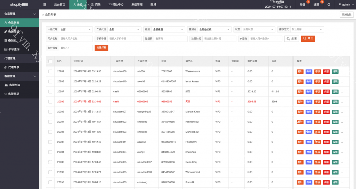Open the 叠加组 dropdown
The height and width of the screenshot is (189, 356).
[x=214, y=29]
